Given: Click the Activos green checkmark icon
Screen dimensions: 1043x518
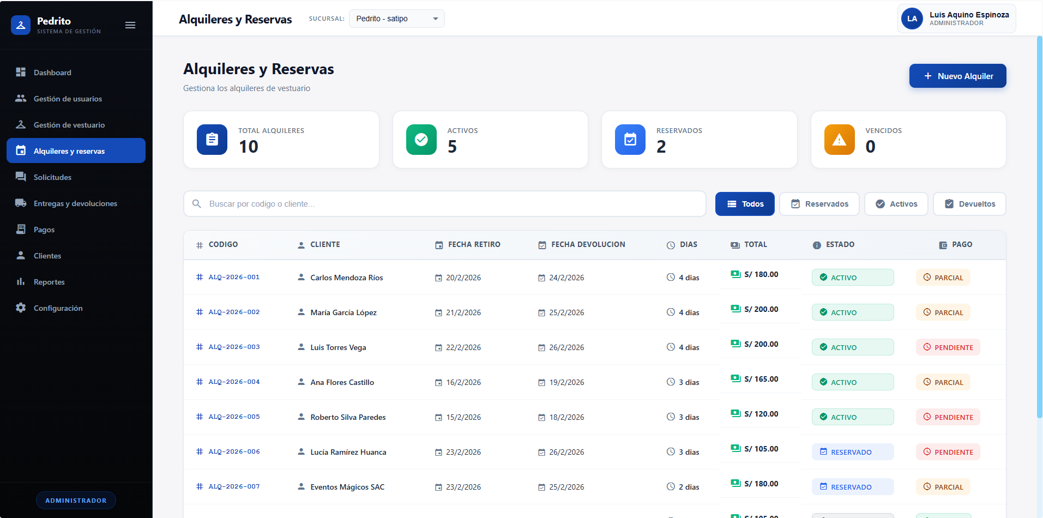Looking at the screenshot, I should (x=421, y=140).
